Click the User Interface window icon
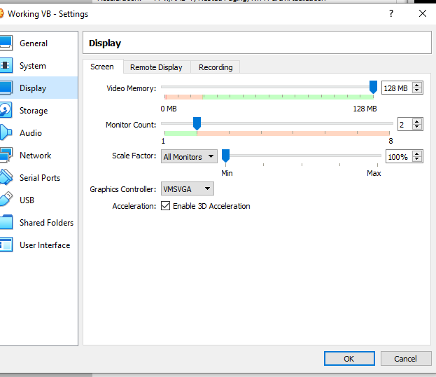 (x=6, y=245)
